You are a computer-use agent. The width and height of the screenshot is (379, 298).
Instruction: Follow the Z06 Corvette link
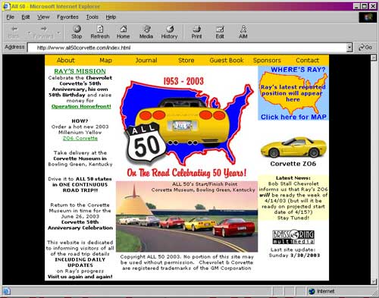80,138
